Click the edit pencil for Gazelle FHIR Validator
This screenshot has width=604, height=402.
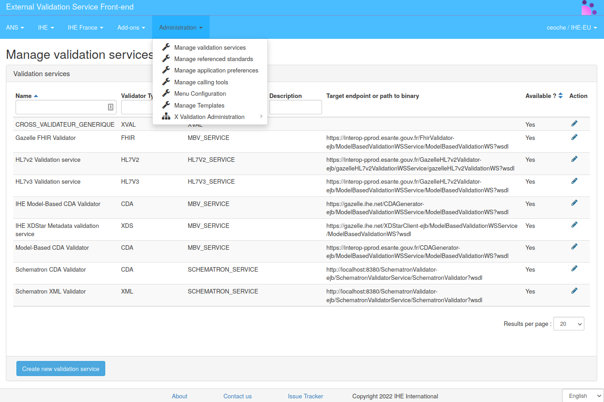pyautogui.click(x=574, y=136)
